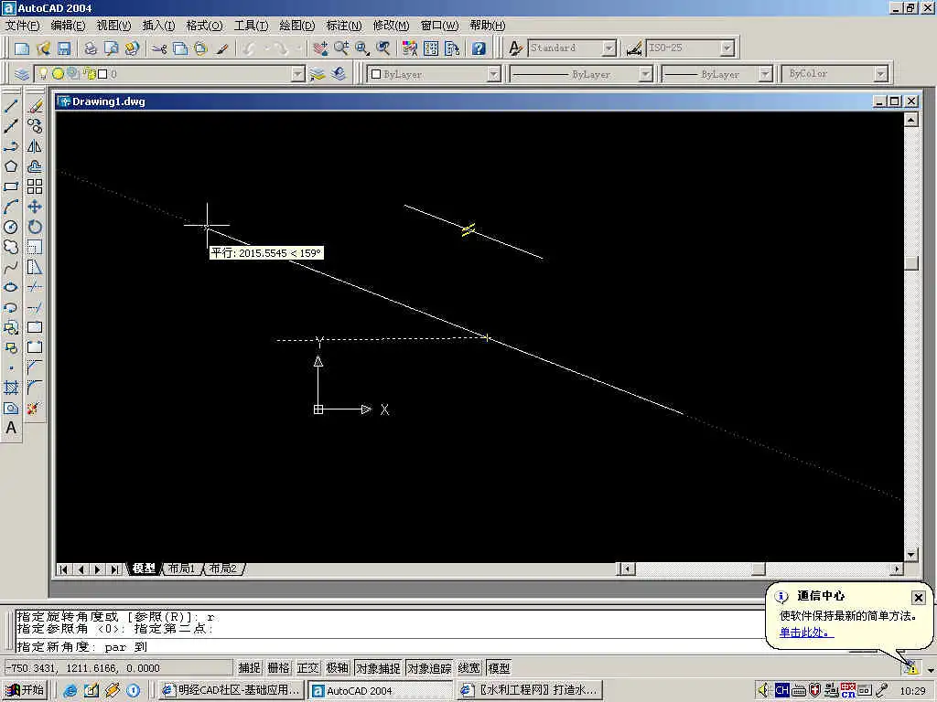Select the Arc draw tool

pos(11,207)
